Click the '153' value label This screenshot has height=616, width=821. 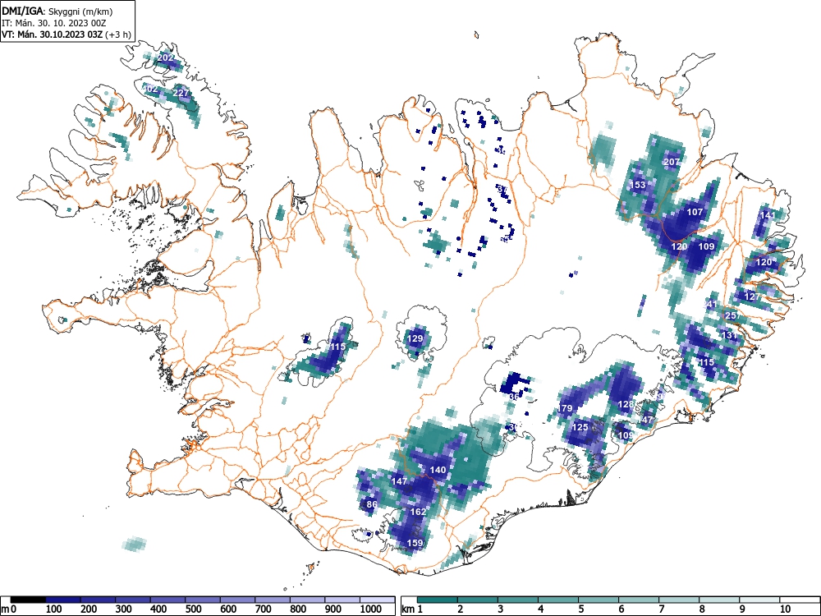tap(638, 185)
